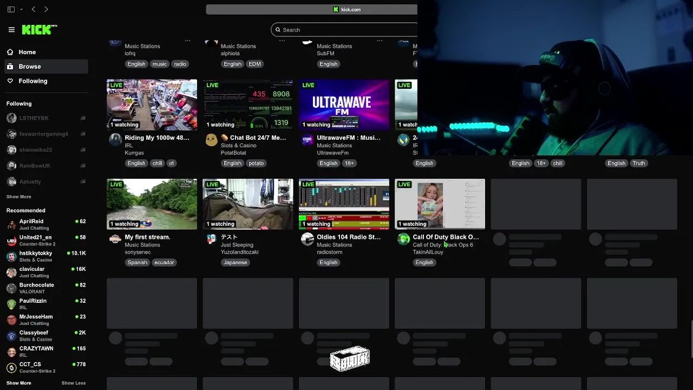The height and width of the screenshot is (390, 693).
Task: Open options menu on lofrq card
Action: [187, 40]
